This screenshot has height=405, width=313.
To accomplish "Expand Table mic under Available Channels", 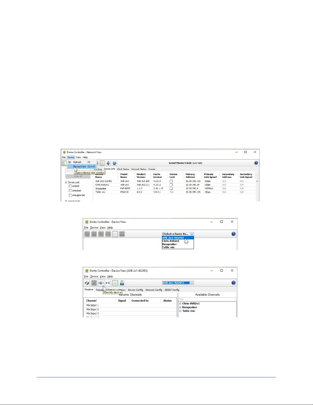I will click(180, 311).
